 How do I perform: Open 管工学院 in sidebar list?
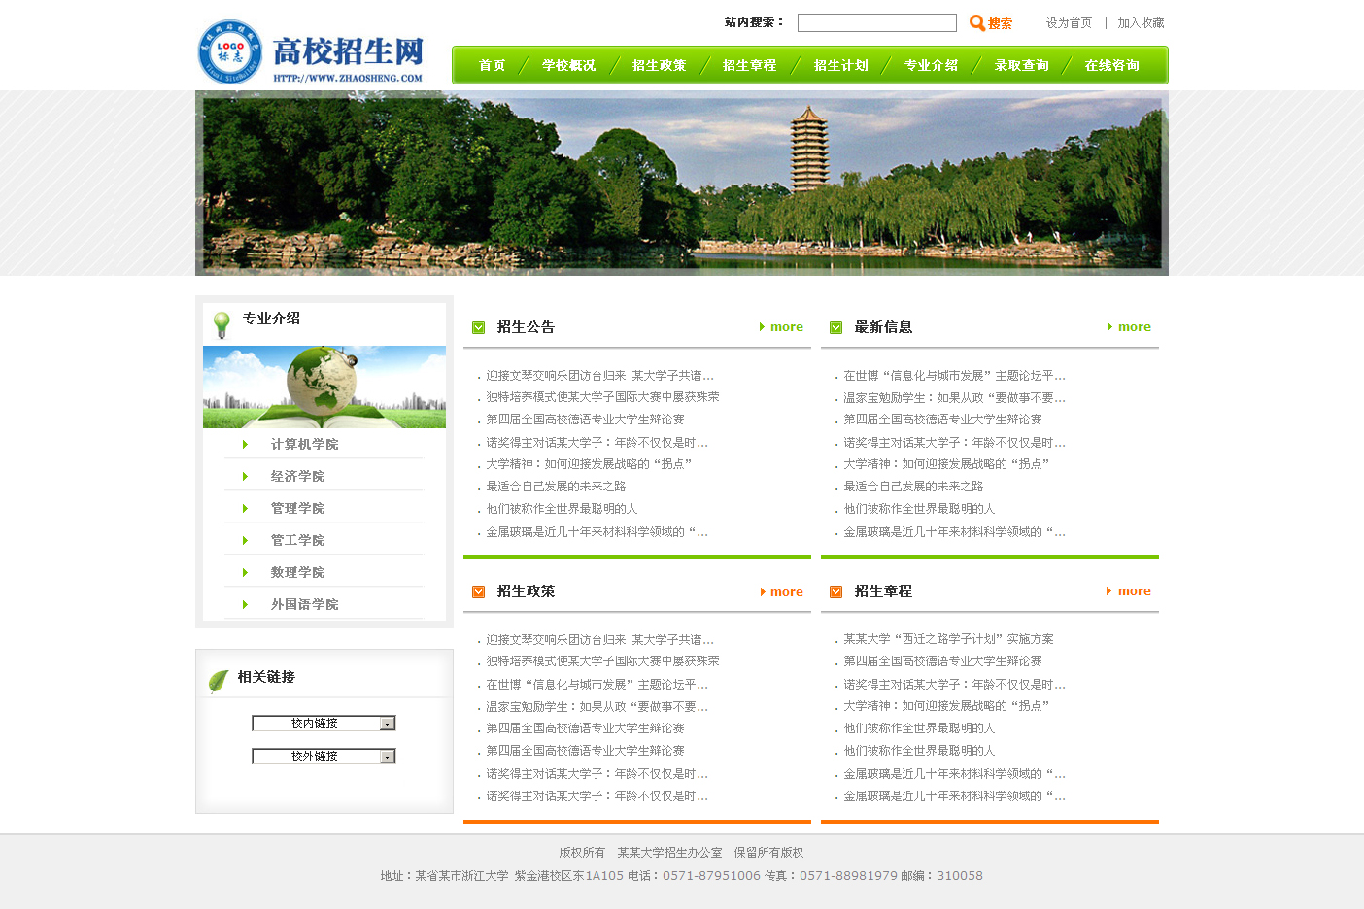tap(297, 540)
